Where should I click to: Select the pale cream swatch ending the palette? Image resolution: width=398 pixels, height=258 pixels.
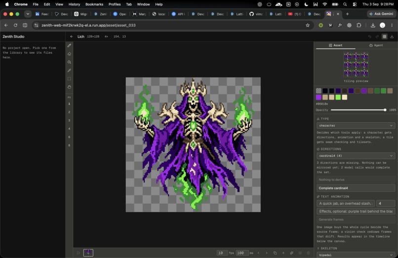click(345, 97)
